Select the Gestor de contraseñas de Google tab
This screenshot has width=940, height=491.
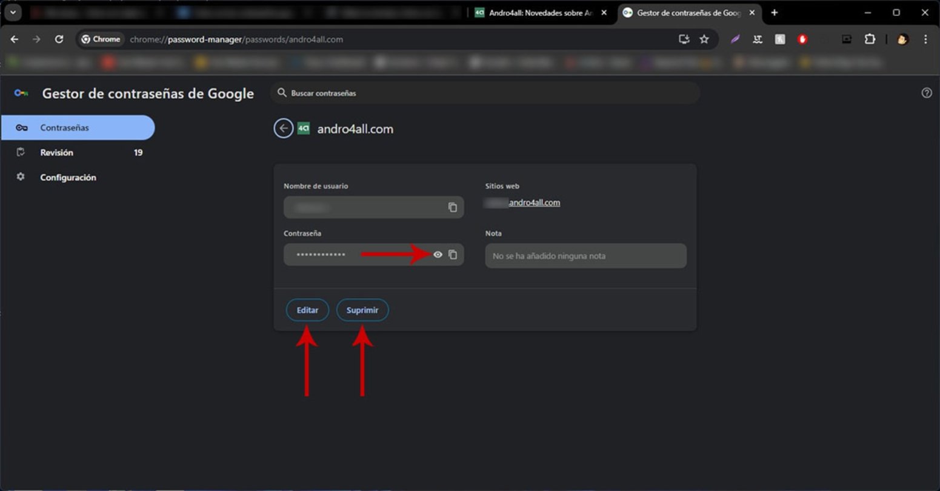coord(690,12)
